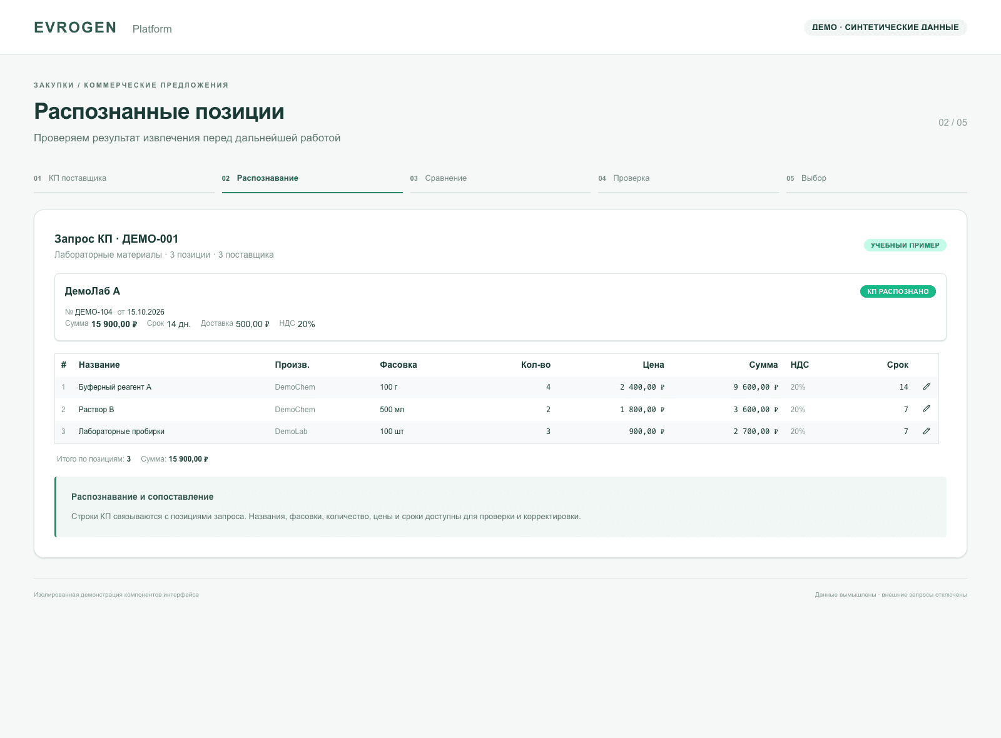This screenshot has height=738, width=1001.
Task: Click the 2 400,00 ₽ price cell
Action: pyautogui.click(x=642, y=387)
